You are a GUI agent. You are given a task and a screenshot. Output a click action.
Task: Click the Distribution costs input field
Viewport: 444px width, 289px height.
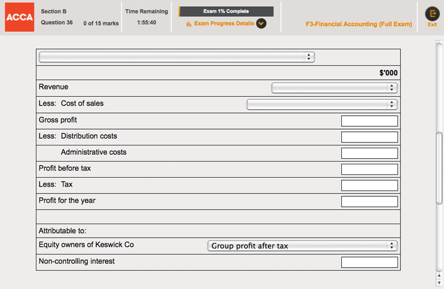click(369, 137)
